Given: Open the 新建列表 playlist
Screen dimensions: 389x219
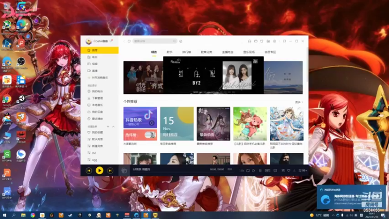Looking at the screenshot, I should [x=100, y=146].
